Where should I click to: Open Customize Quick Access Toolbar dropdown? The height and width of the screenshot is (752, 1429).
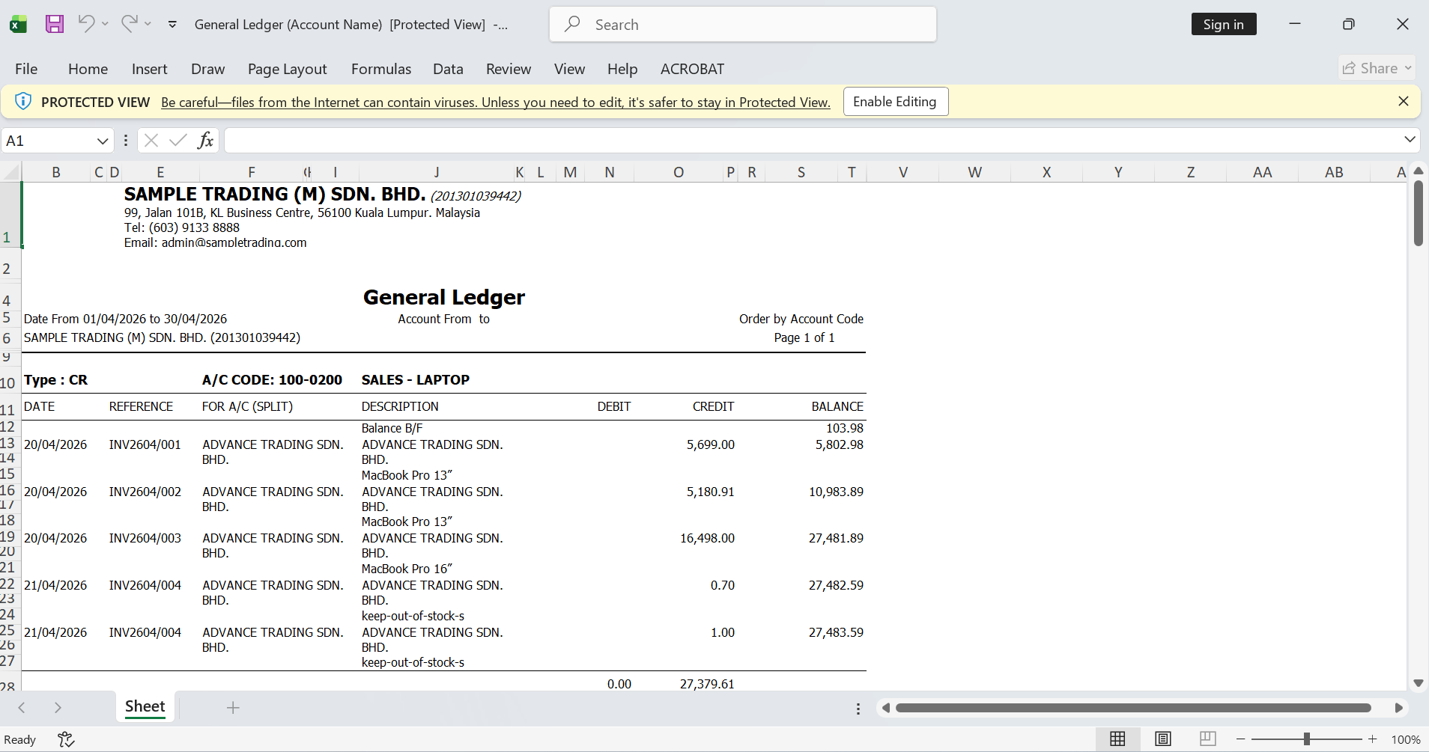click(x=172, y=25)
